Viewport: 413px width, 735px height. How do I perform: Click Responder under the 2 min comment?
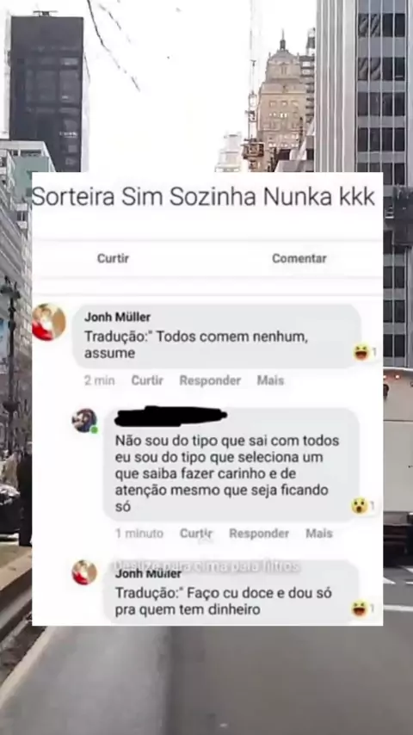click(x=210, y=380)
